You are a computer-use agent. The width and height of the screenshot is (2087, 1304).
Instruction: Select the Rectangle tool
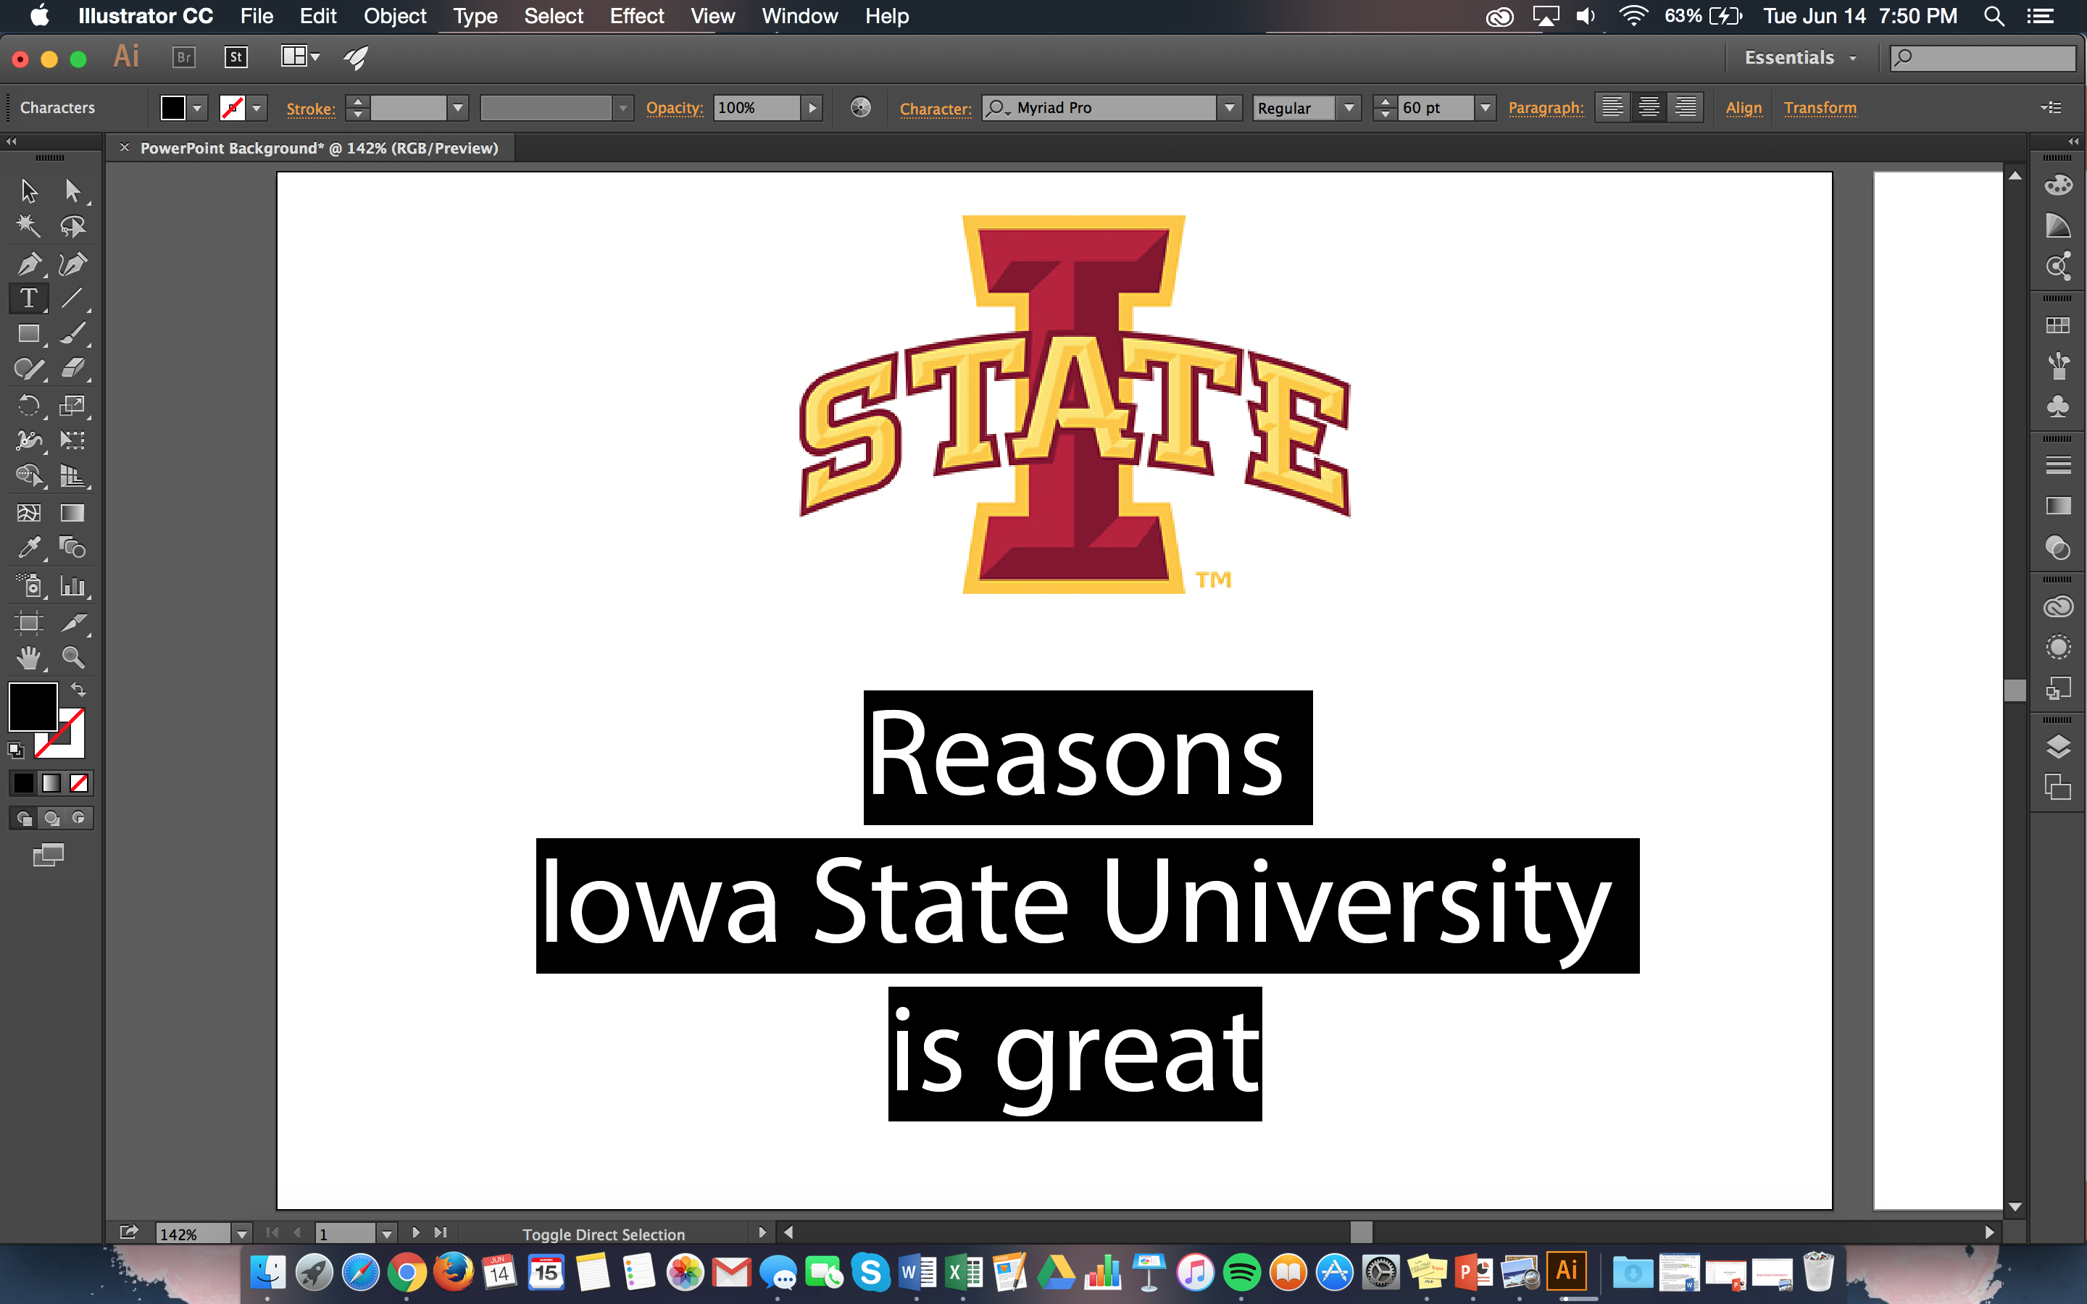coord(28,333)
